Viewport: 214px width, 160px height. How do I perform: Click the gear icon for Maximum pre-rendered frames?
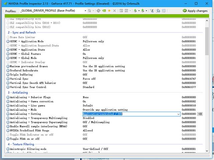8,67
